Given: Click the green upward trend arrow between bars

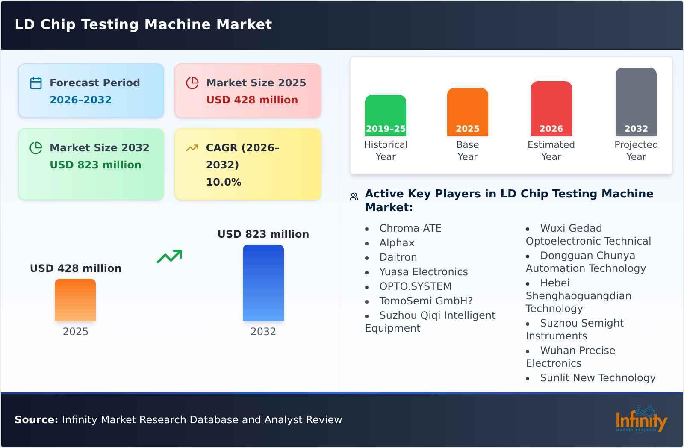Looking at the screenshot, I should [x=169, y=256].
